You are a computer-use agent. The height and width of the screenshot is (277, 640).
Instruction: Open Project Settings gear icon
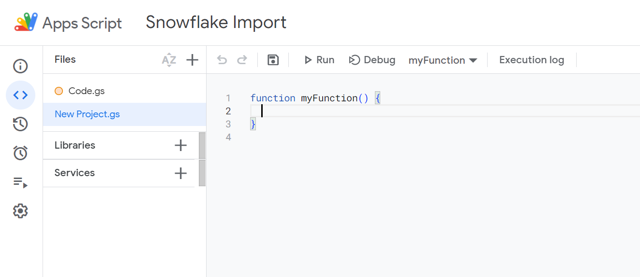tap(20, 211)
